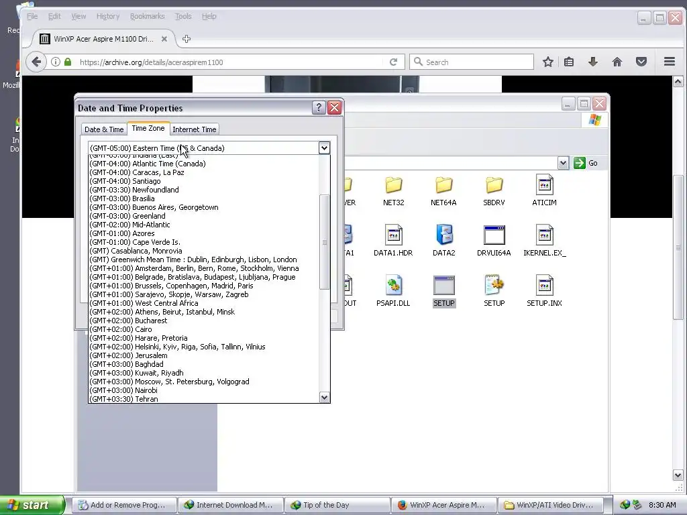The height and width of the screenshot is (515, 687).
Task: Select the PSAPI.DLL file
Action: [x=393, y=291]
